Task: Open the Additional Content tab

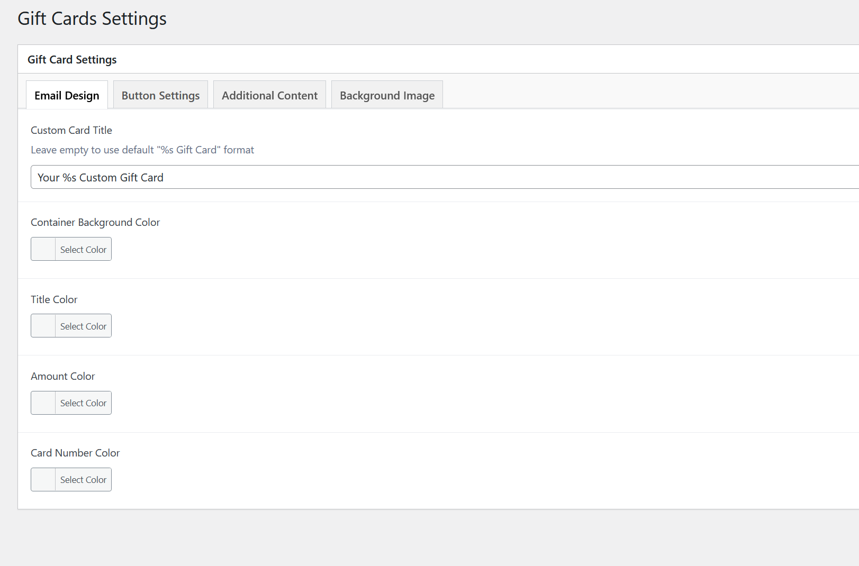Action: pyautogui.click(x=269, y=95)
